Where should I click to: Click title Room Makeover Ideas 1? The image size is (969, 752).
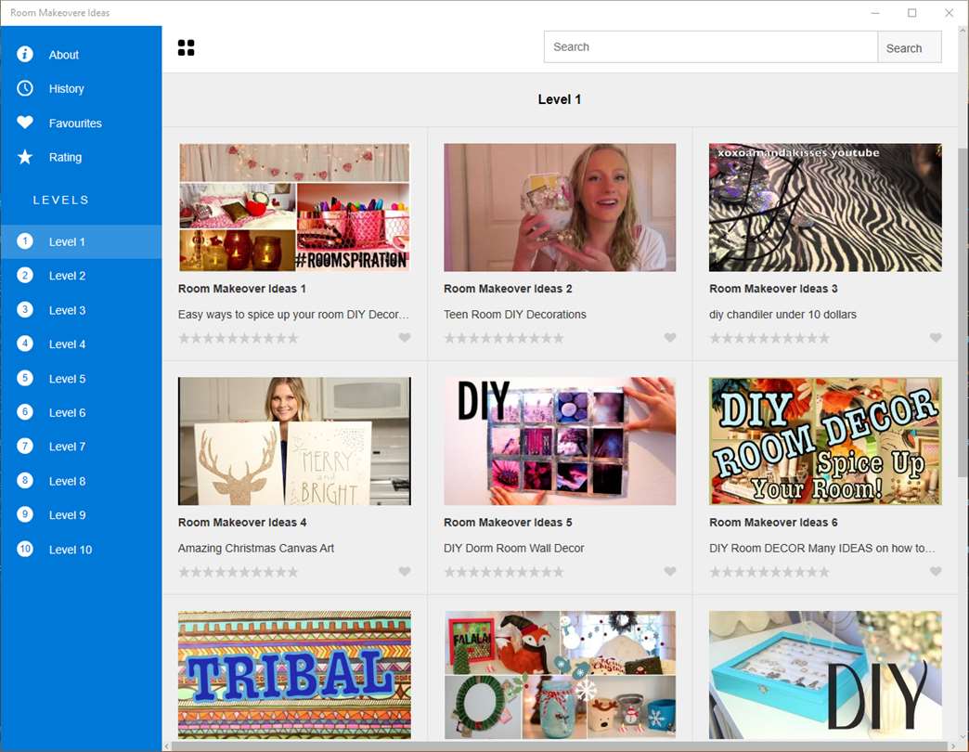241,289
